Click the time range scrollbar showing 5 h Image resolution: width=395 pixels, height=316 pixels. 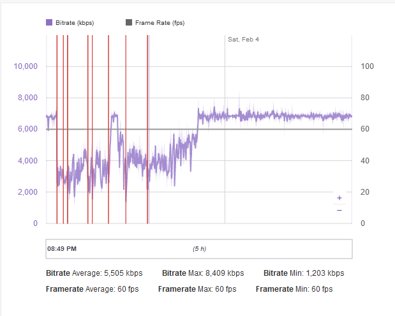198,248
